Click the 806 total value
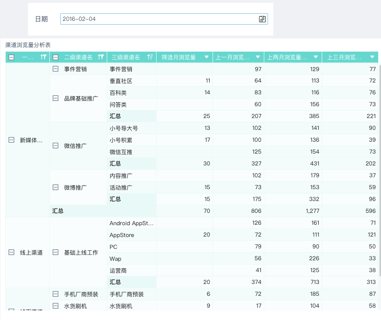 [256, 211]
